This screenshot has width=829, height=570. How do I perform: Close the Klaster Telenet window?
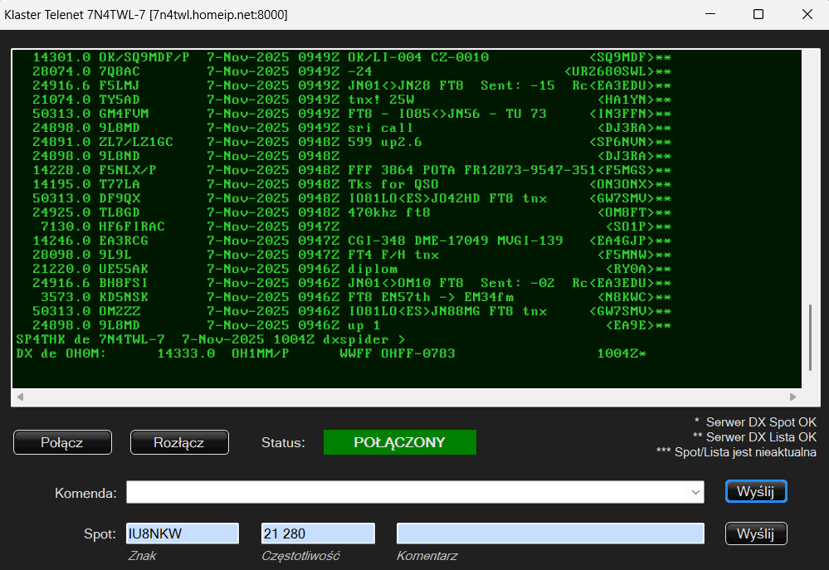[x=806, y=15]
